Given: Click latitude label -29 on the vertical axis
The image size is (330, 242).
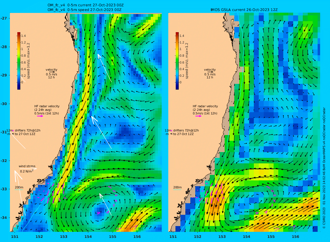Looking at the screenshot, I should point(4,75).
